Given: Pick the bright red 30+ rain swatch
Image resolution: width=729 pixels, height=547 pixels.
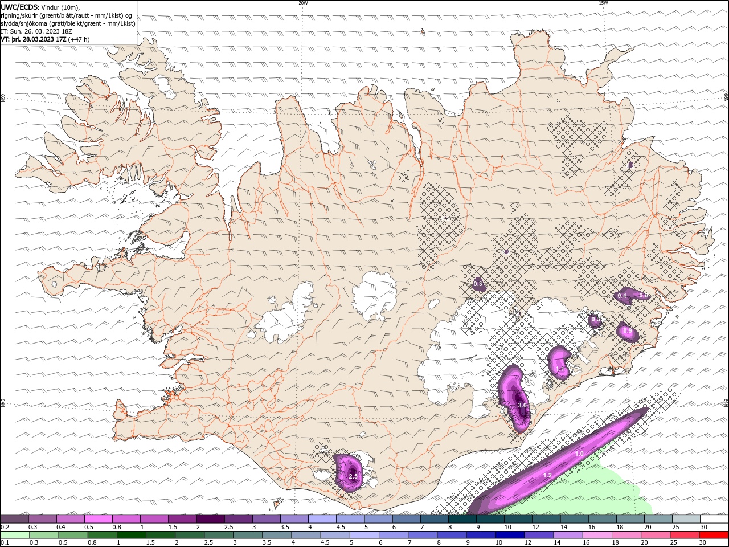Looking at the screenshot, I should tap(714, 535).
